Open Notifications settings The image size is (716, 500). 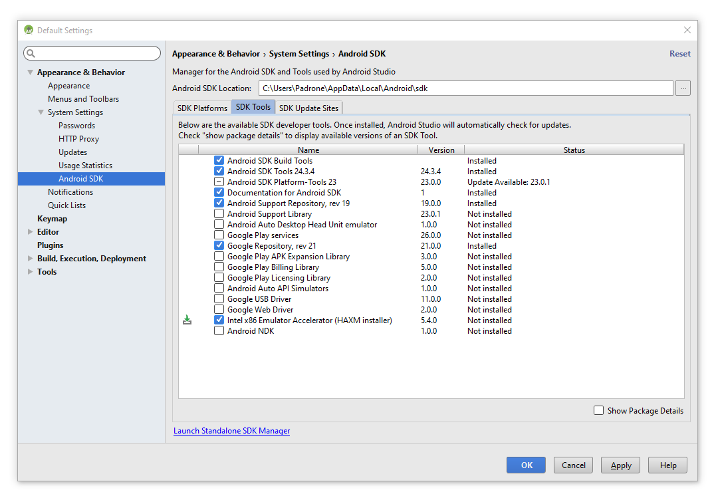[x=70, y=192]
